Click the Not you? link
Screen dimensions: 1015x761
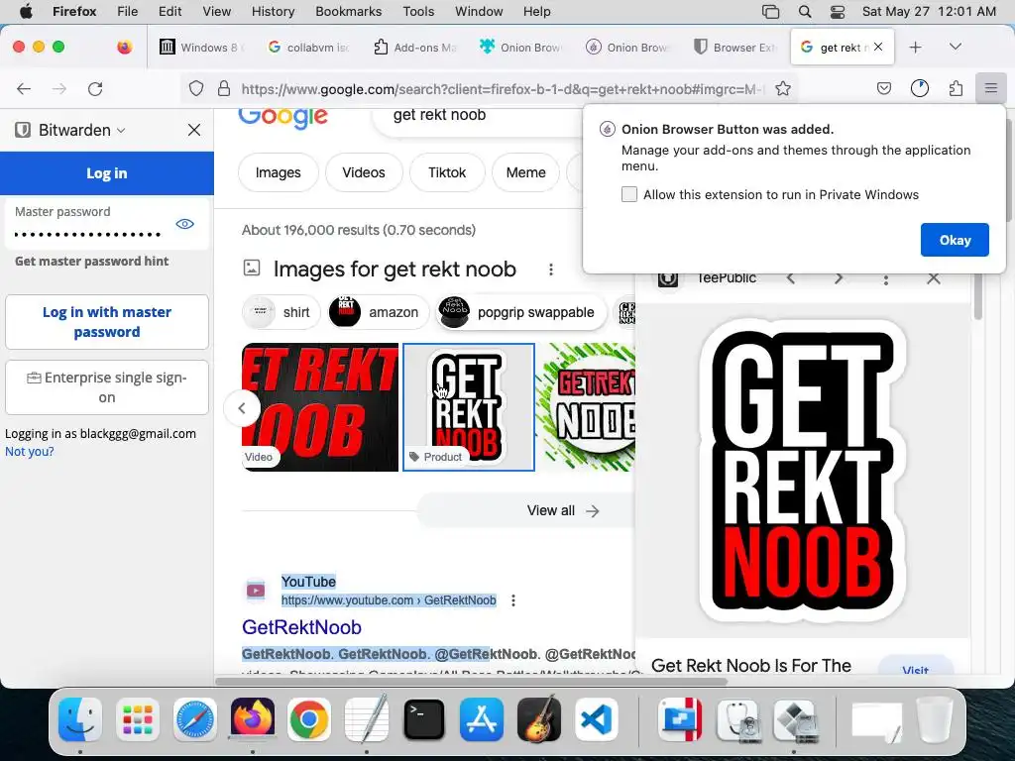pyautogui.click(x=29, y=452)
